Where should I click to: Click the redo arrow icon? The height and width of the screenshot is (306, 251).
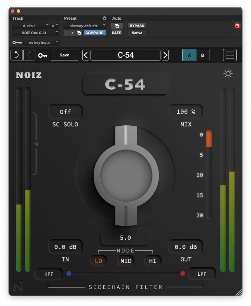point(29,55)
